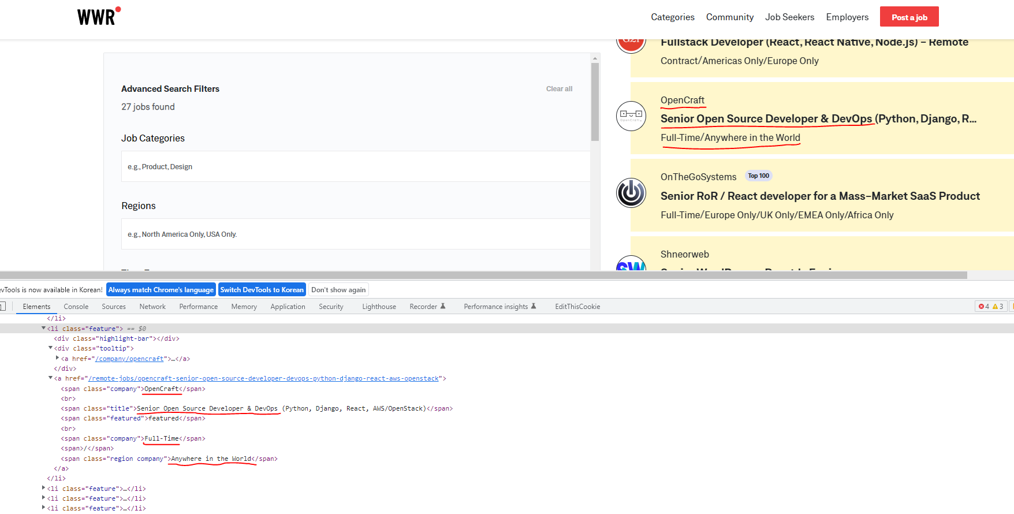Switch to the Sources tab
Viewport: 1014px width, 514px height.
click(114, 307)
